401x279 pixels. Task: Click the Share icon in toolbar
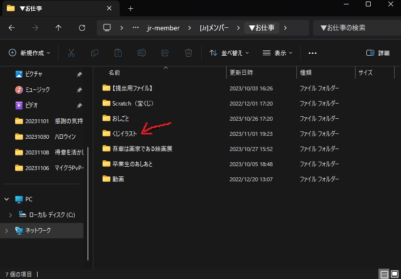[x=165, y=53]
